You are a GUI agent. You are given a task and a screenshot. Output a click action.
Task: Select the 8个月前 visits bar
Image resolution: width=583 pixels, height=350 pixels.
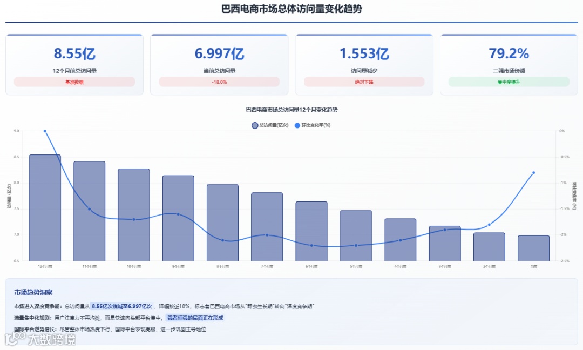(223, 223)
